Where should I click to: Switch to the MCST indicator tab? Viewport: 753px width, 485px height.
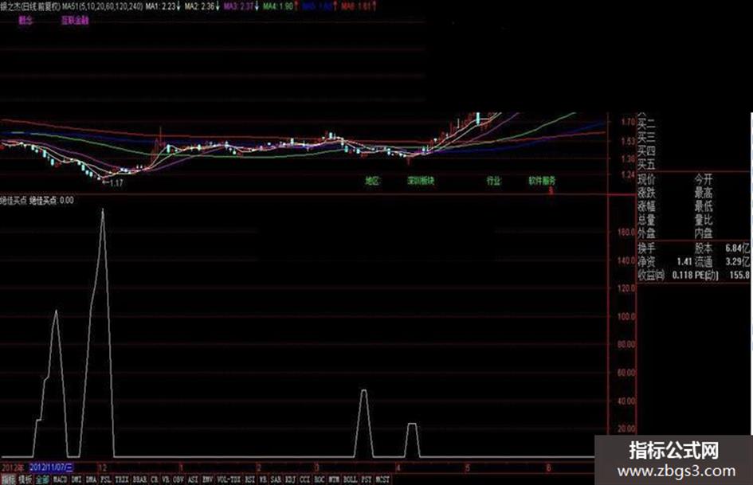click(382, 479)
